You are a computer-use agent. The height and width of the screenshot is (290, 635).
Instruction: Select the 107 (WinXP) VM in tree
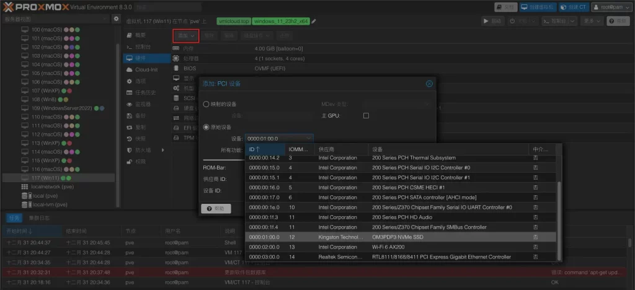47,90
